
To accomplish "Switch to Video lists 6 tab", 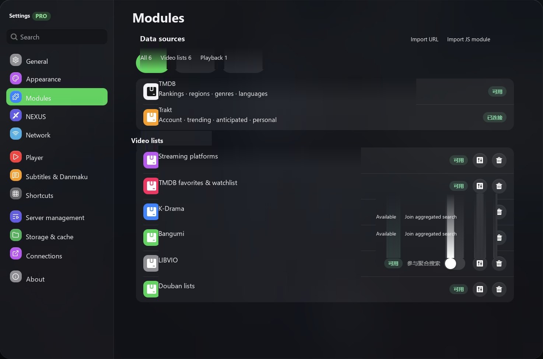I will coord(176,58).
